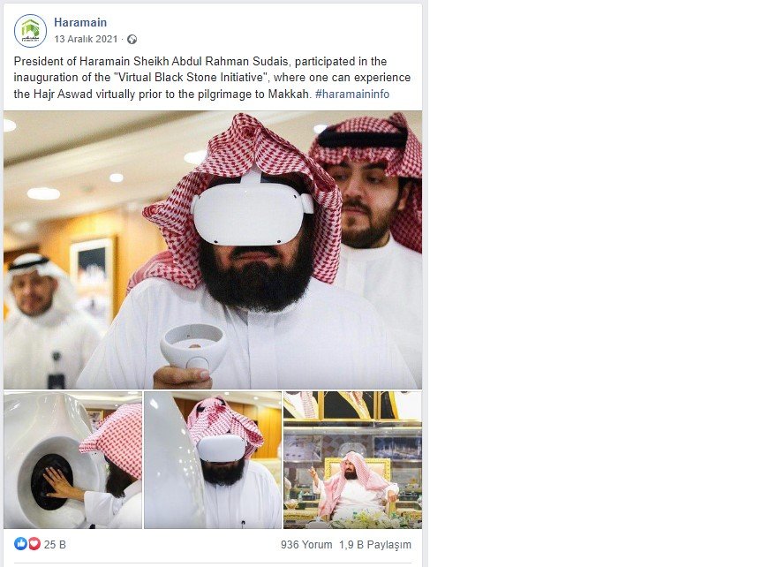Click the VR controller in the main photo
The height and width of the screenshot is (567, 777).
[193, 347]
